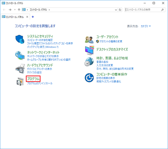Open the Hardware and Sound printer icon

click(x=20, y=68)
